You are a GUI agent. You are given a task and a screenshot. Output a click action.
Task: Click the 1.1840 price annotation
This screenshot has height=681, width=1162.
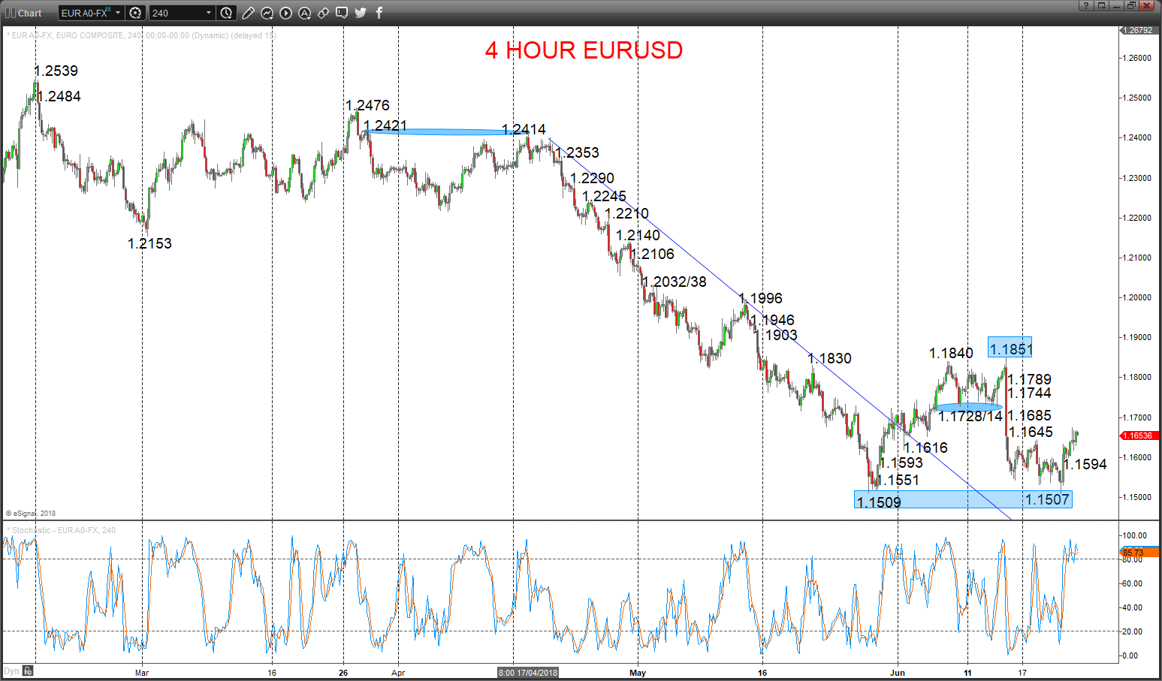(x=951, y=353)
